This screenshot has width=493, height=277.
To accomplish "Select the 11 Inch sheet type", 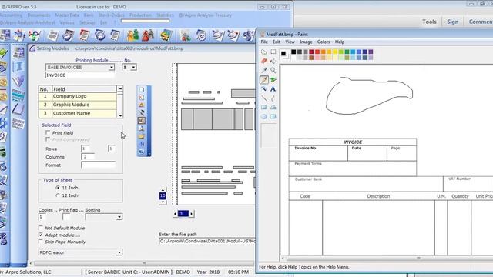I will (x=58, y=188).
